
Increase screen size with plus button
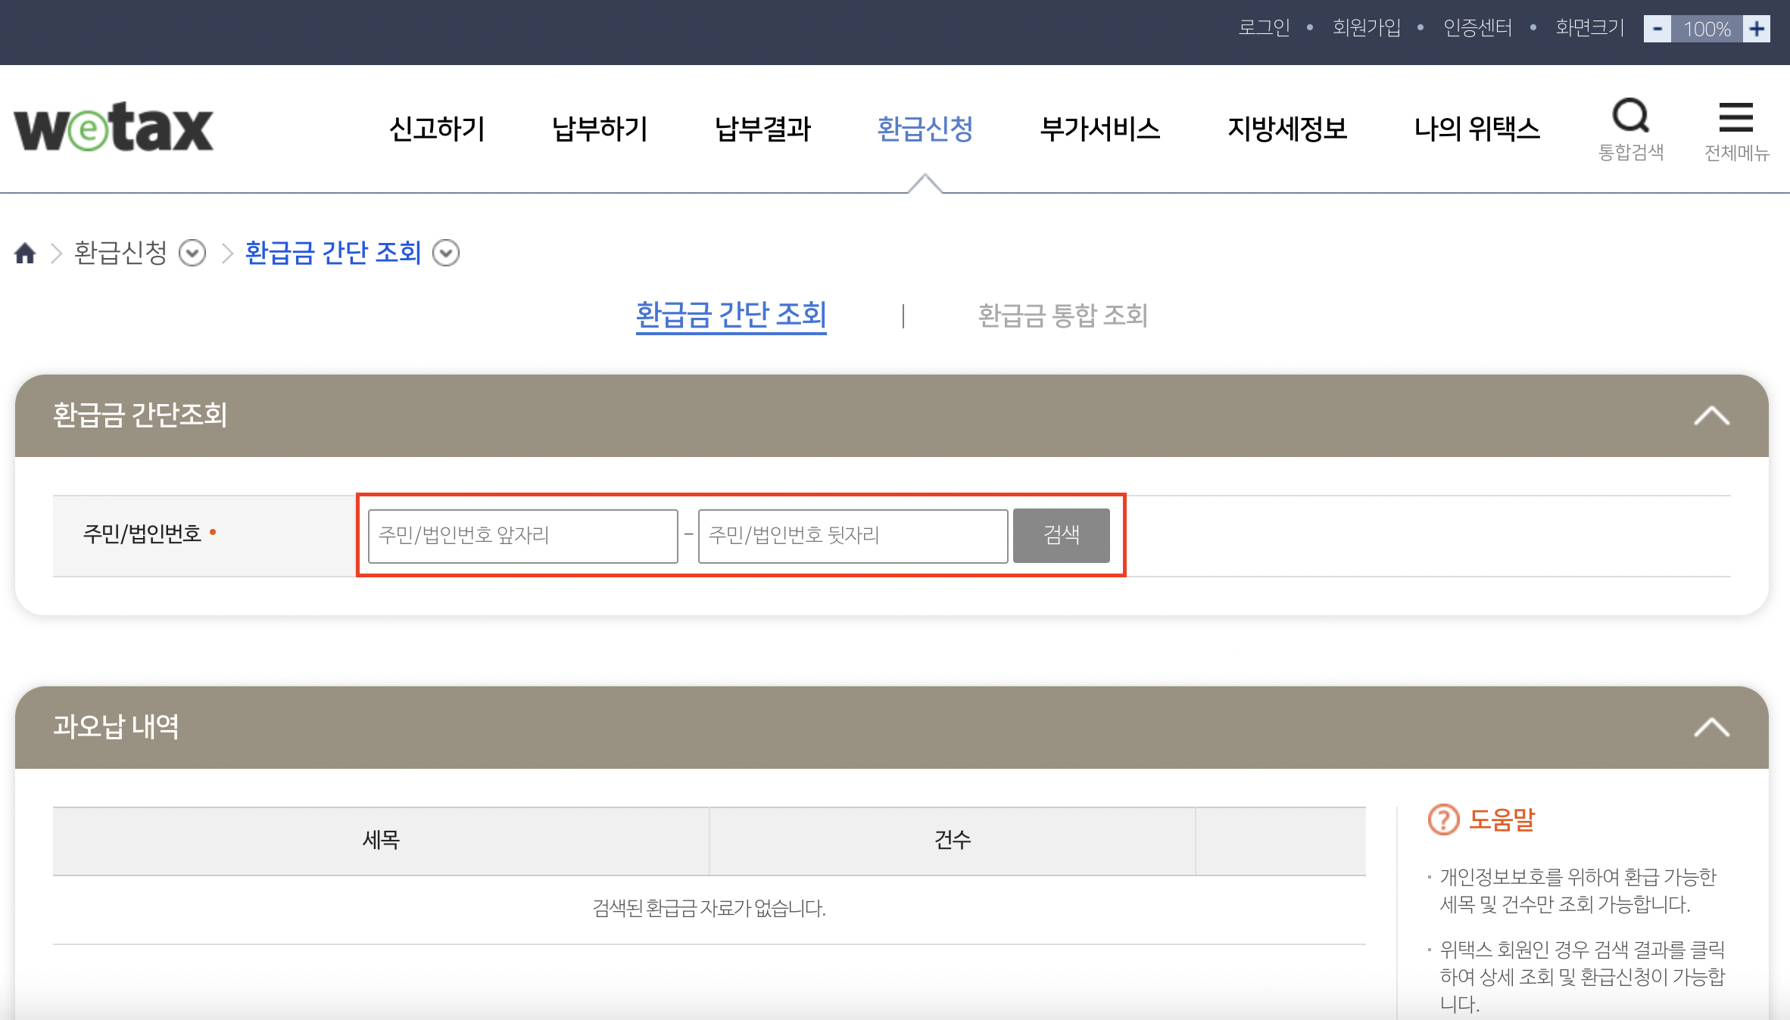pyautogui.click(x=1757, y=29)
